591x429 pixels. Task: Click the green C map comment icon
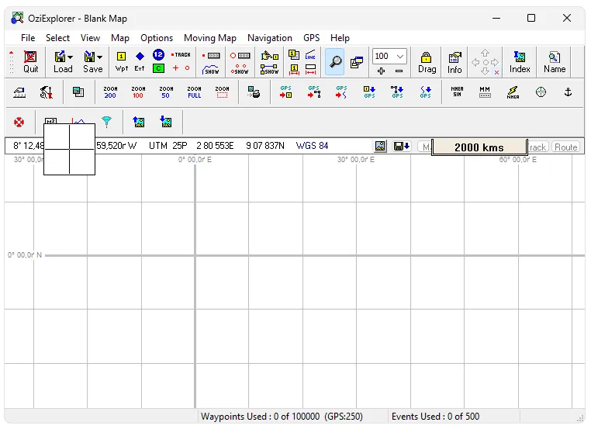click(159, 68)
